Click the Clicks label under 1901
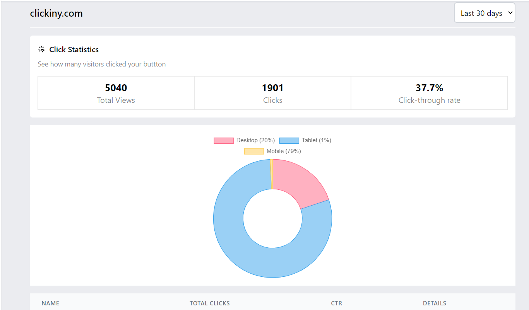The image size is (529, 310). [273, 100]
